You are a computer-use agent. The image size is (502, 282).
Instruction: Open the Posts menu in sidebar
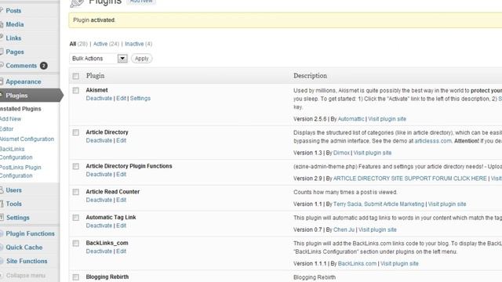pyautogui.click(x=13, y=10)
